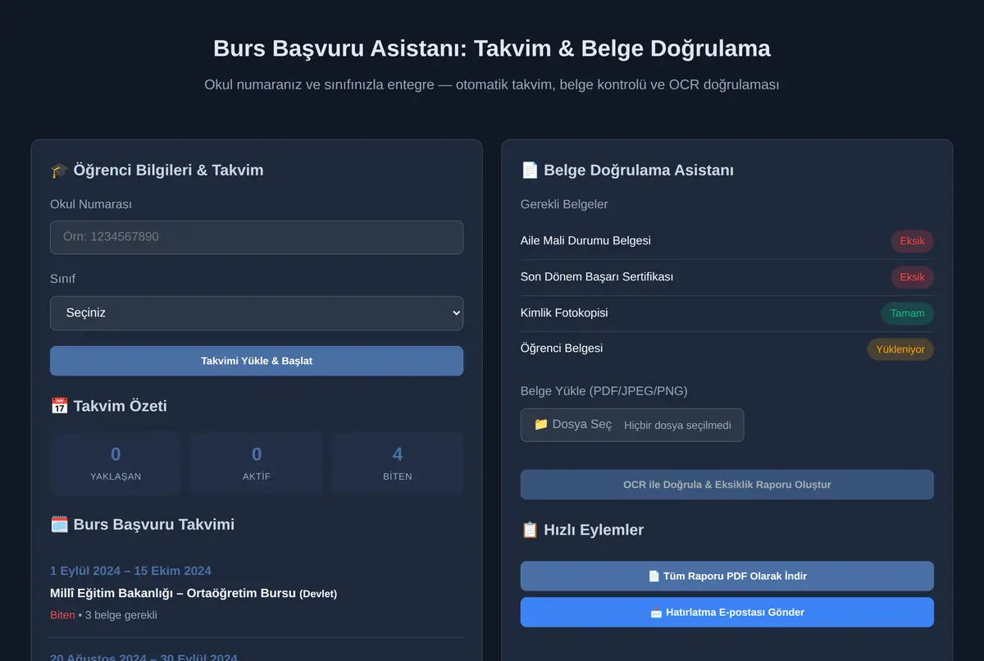
Task: Click the 'Belge Yükle (PDF/JPEG/PNG)' label
Action: pyautogui.click(x=604, y=391)
